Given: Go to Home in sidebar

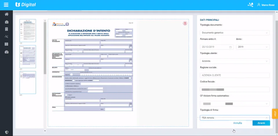Looking at the screenshot, I should (x=6, y=14).
